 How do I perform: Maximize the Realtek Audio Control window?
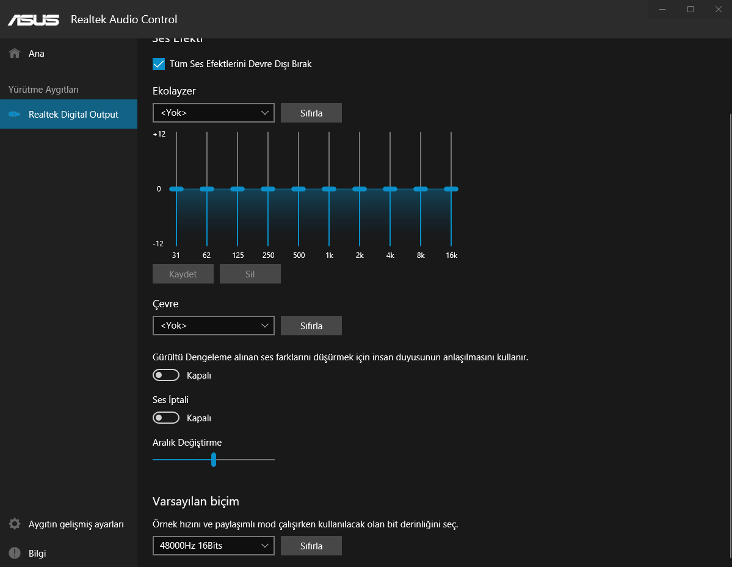pos(690,9)
